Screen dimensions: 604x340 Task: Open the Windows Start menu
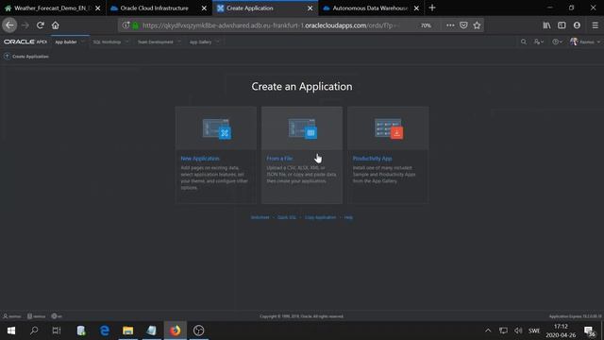tap(11, 331)
